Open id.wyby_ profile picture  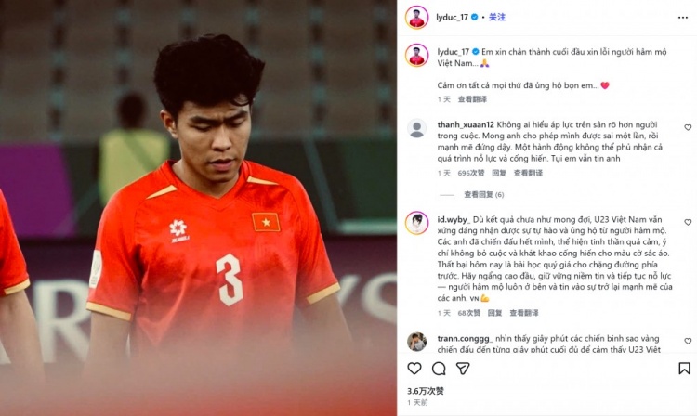(416, 223)
